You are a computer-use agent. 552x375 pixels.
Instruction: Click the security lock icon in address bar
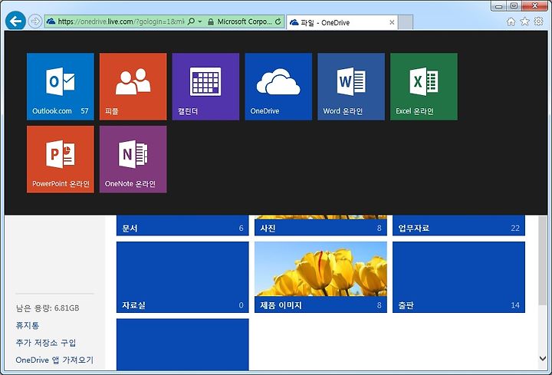click(x=211, y=21)
